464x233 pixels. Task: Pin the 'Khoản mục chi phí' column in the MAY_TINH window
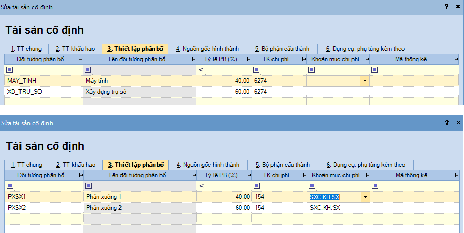click(366, 59)
